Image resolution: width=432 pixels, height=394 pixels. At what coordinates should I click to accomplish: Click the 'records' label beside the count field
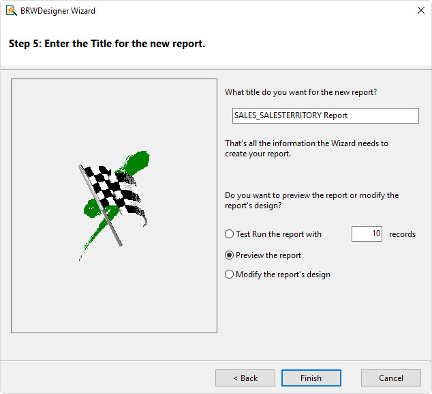(402, 234)
